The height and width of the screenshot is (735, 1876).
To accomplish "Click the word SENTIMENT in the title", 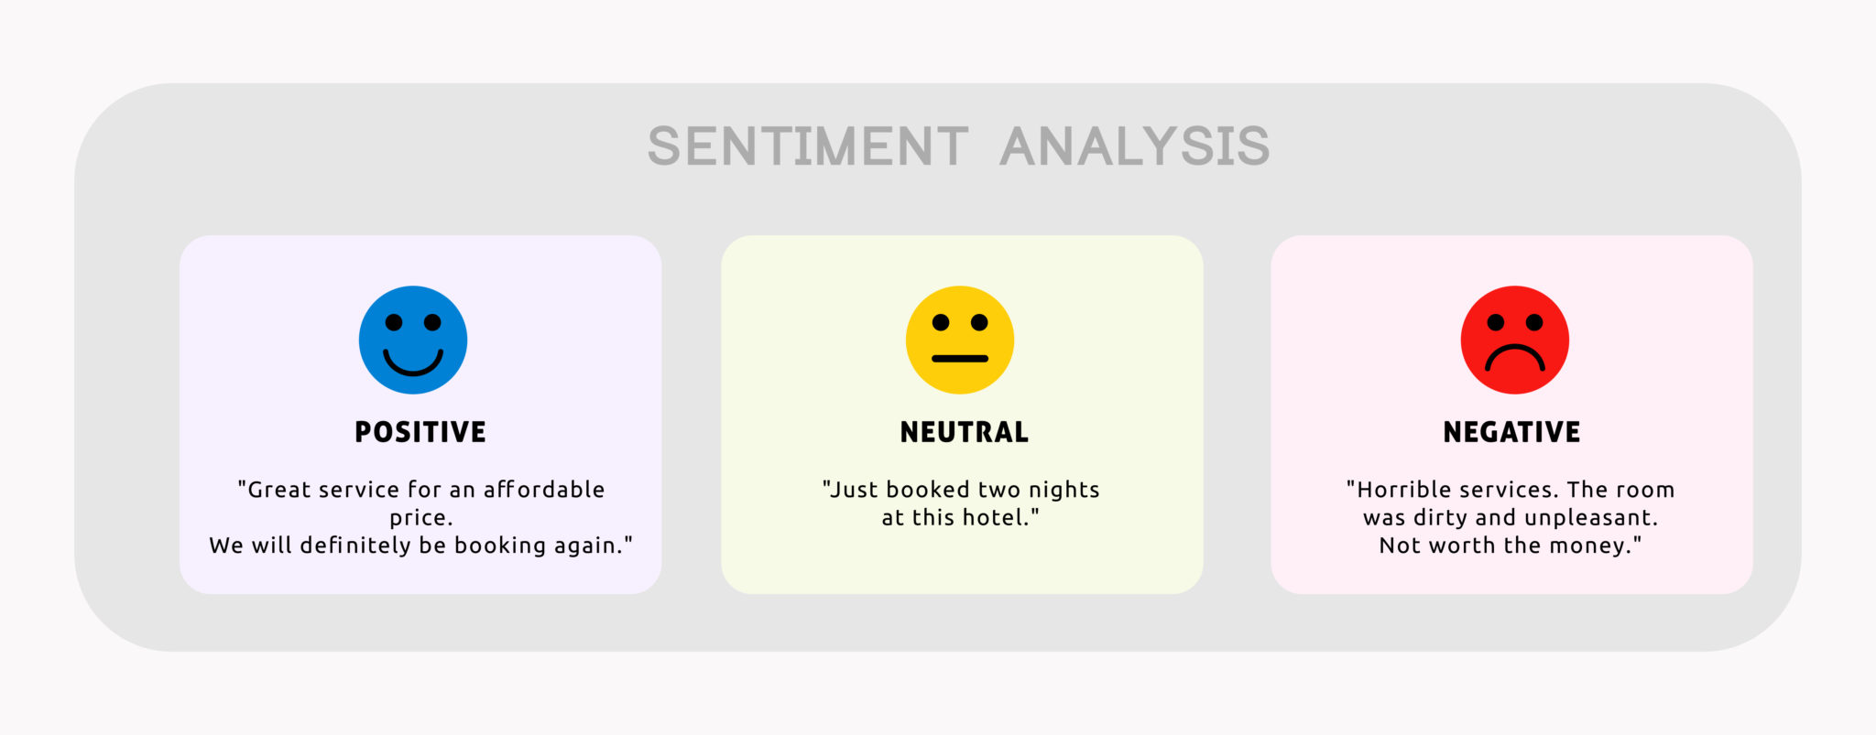I will point(807,146).
